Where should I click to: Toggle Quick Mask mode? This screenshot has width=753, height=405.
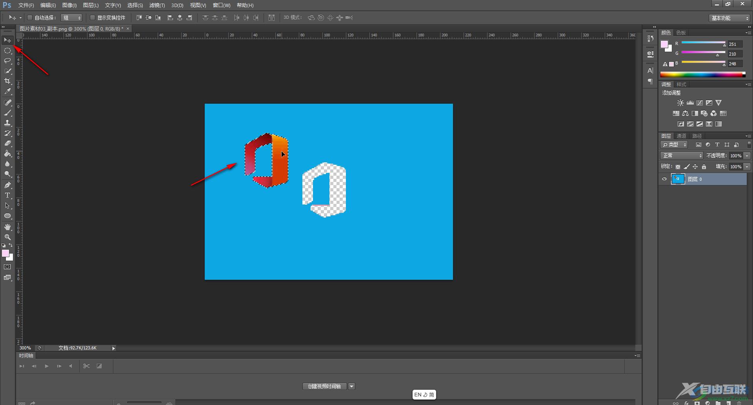7,267
